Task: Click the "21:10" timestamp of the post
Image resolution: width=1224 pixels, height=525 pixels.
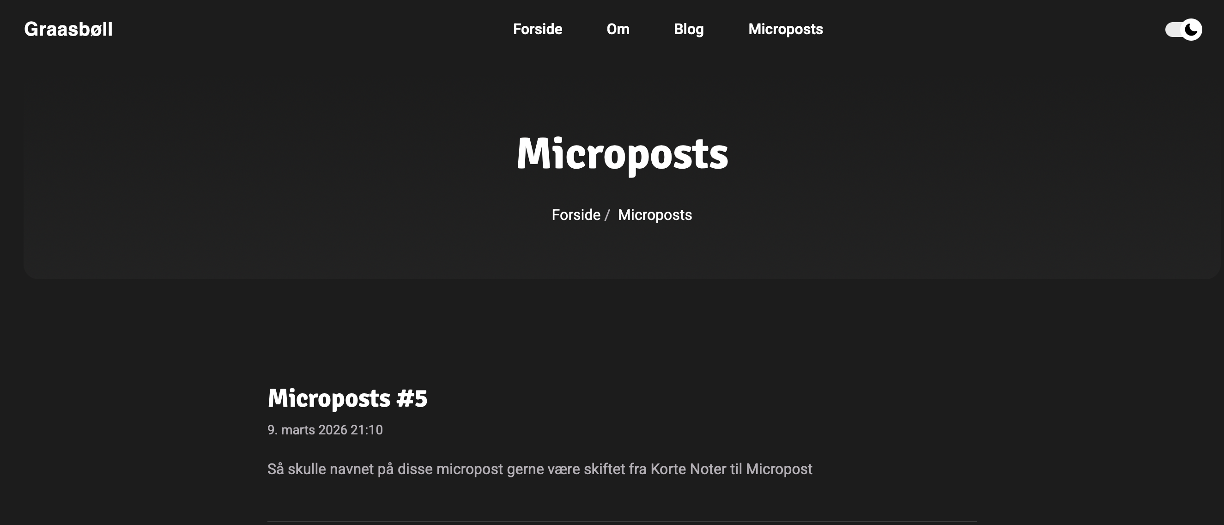Action: (366, 430)
